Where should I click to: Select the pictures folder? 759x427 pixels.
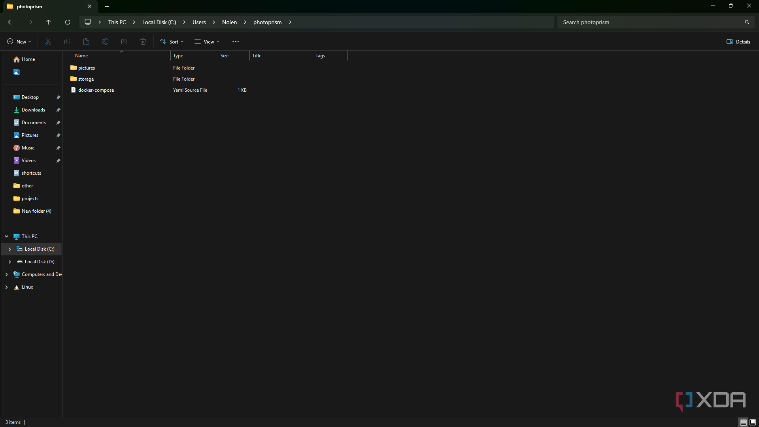tap(83, 68)
